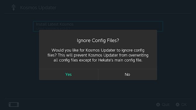This screenshot has width=196, height=110.
Task: Click the Ignore Config Files? dialog heading
Action: (x=98, y=41)
